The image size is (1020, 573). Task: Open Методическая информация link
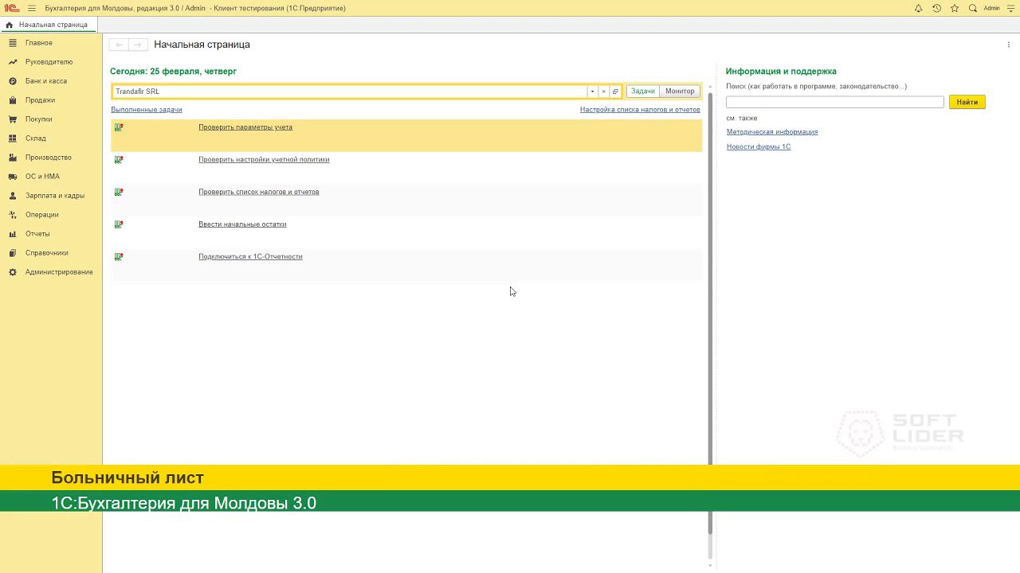772,132
